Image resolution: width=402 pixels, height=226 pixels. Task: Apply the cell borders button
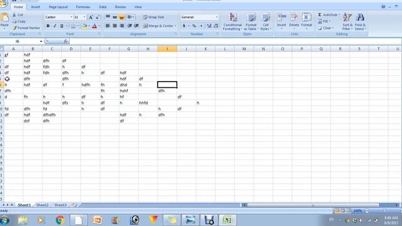pos(73,26)
